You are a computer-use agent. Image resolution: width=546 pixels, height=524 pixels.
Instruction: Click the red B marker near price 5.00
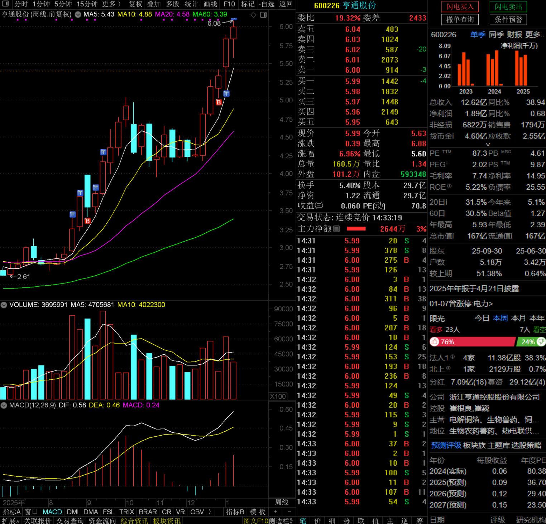click(219, 102)
